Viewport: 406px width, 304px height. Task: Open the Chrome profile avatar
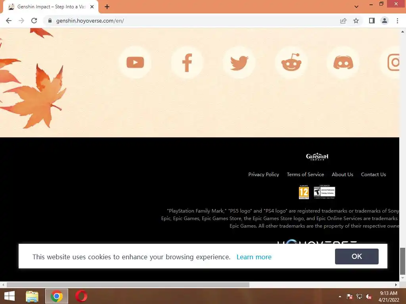(x=385, y=21)
